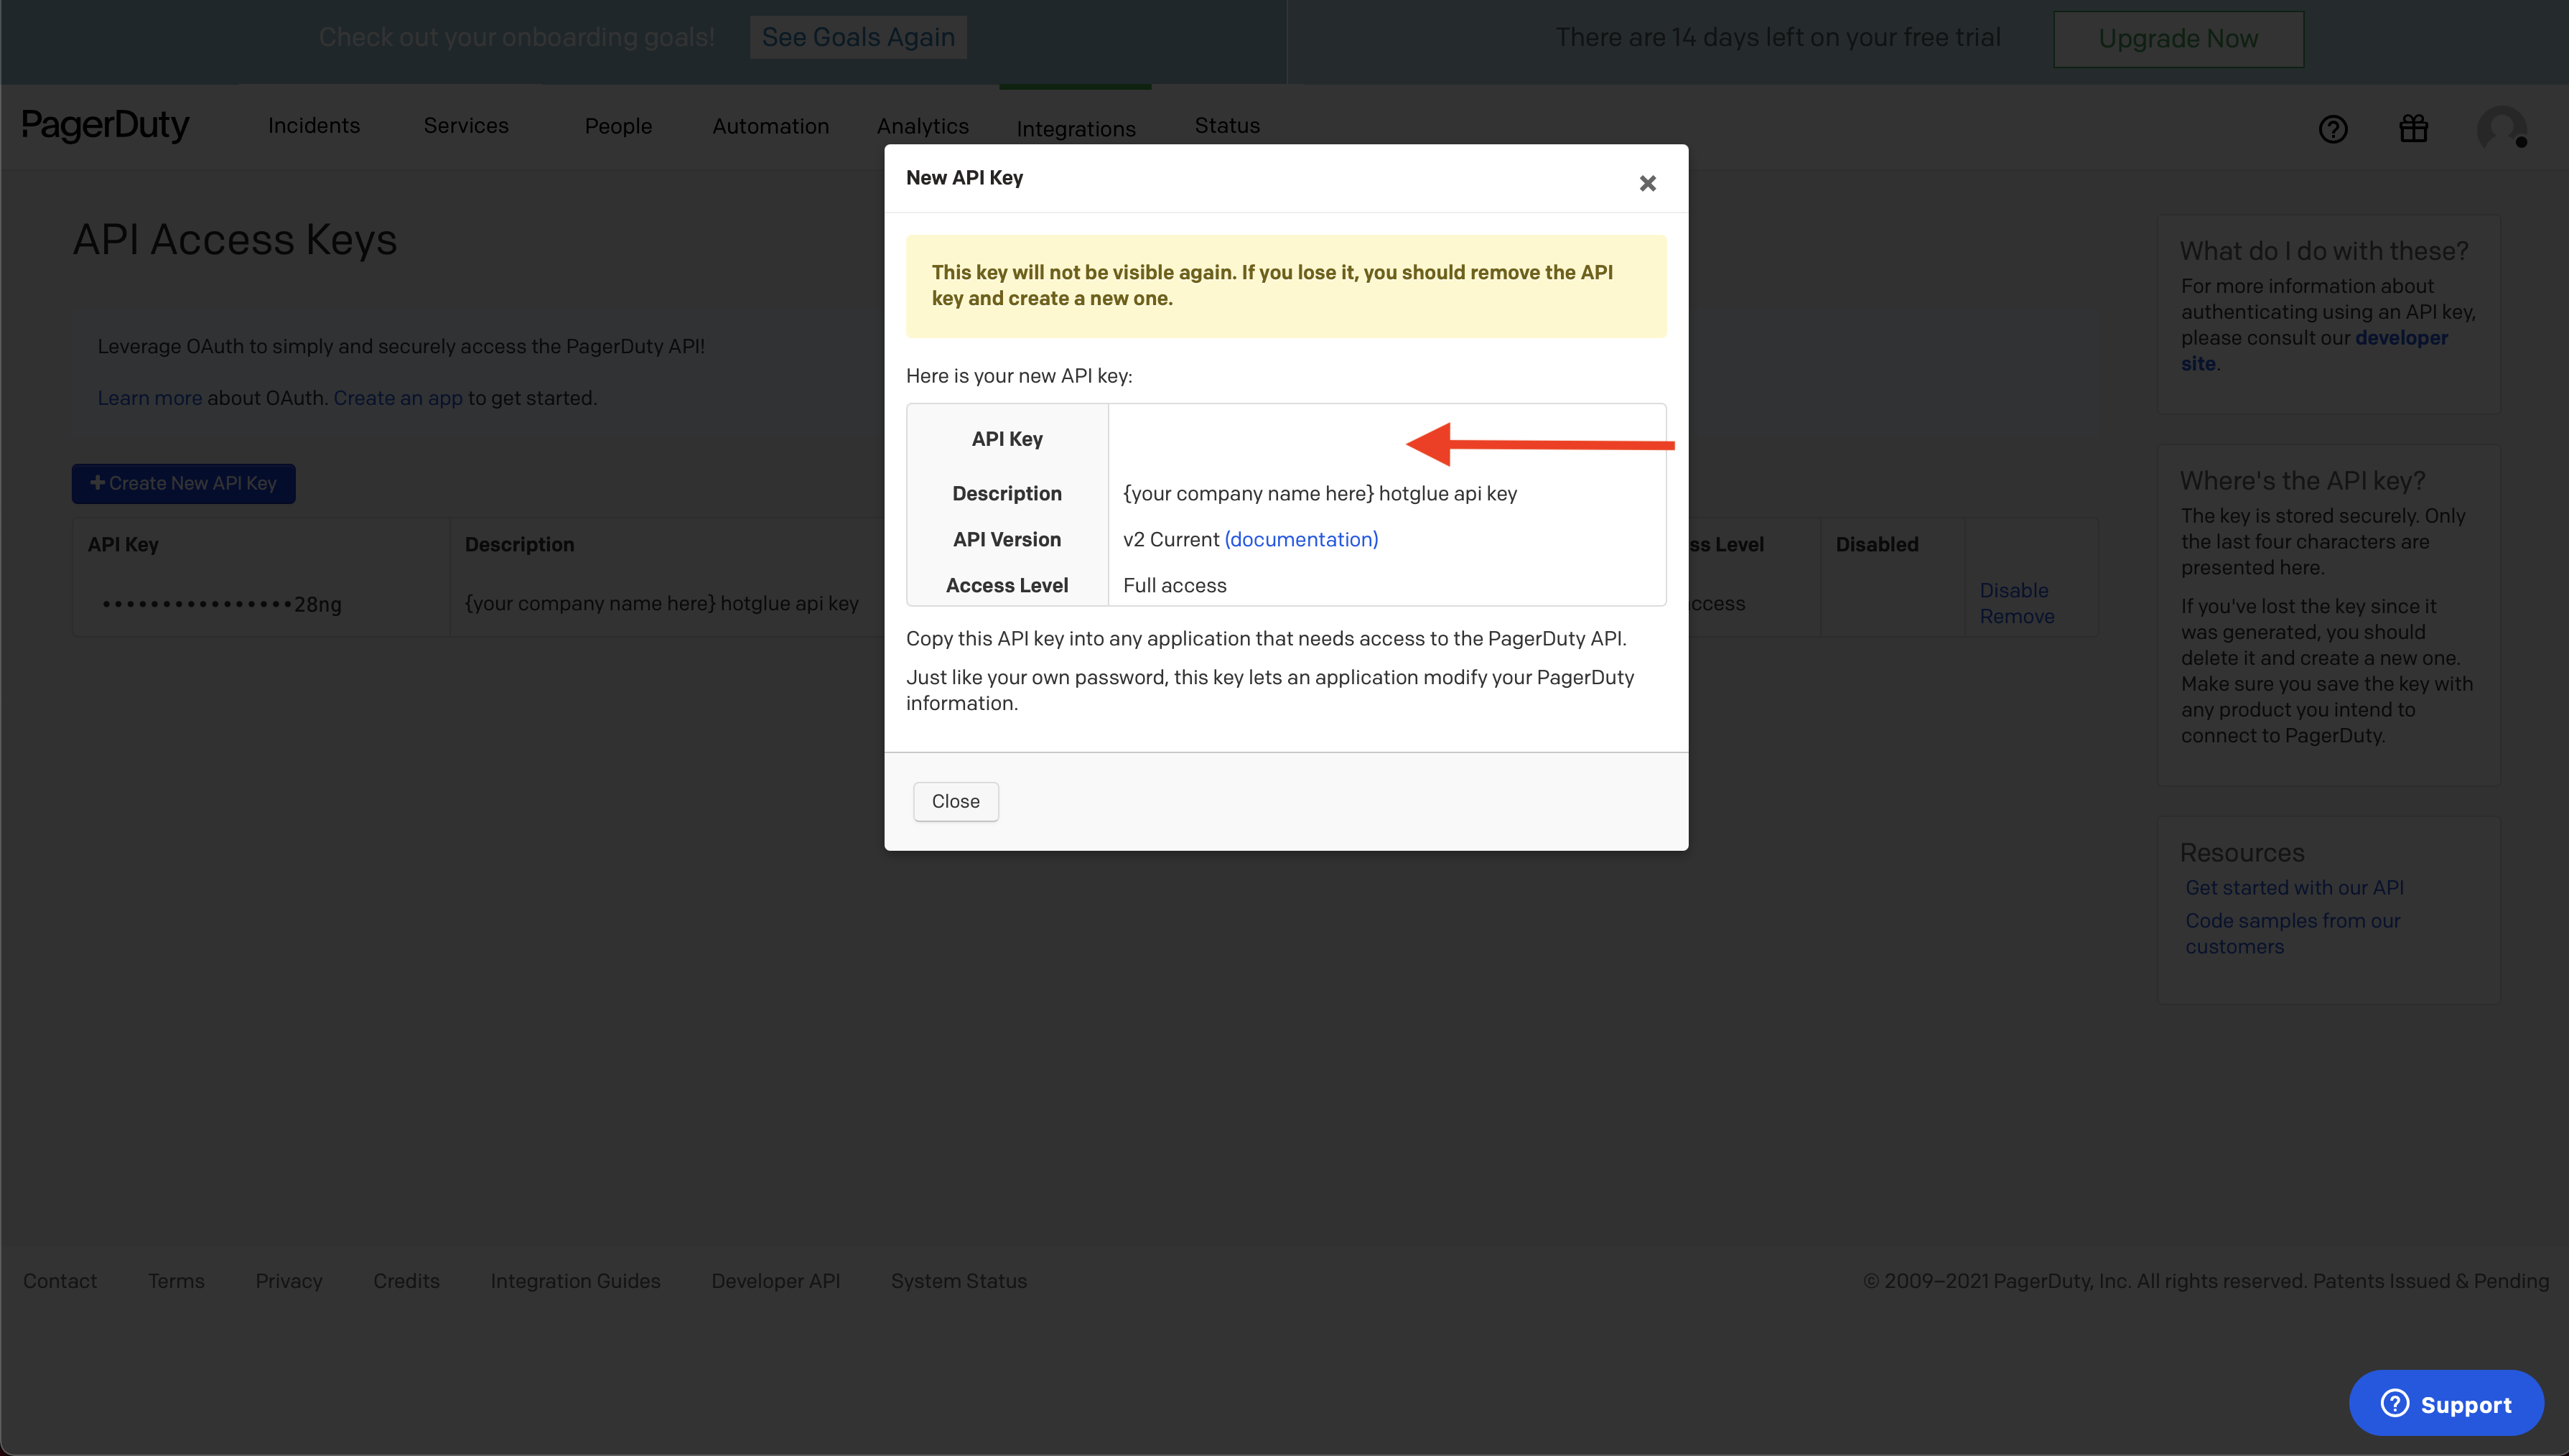The height and width of the screenshot is (1456, 2569).
Task: Click the 'There are 14 days left' trial text
Action: pos(1777,38)
